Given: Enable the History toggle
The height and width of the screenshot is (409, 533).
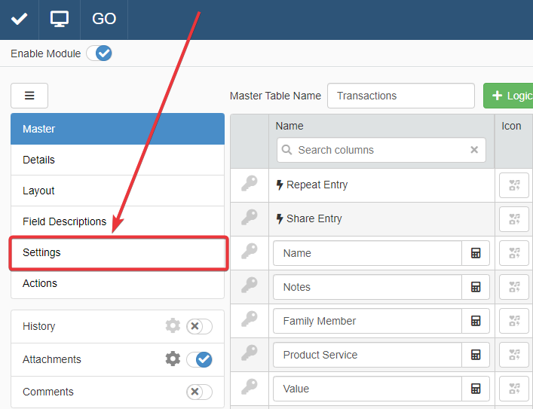Looking at the screenshot, I should pyautogui.click(x=199, y=326).
